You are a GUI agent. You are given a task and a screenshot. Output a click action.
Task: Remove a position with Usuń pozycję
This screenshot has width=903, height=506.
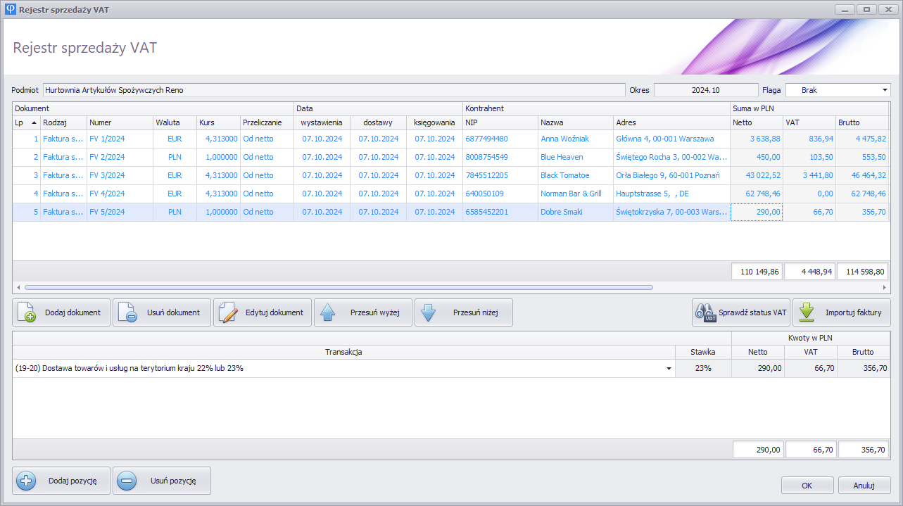pyautogui.click(x=162, y=481)
